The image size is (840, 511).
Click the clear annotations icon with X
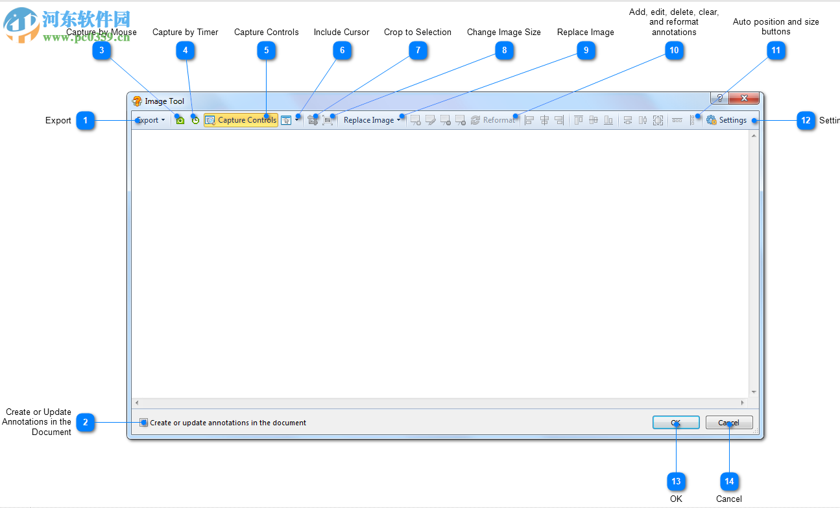[460, 120]
